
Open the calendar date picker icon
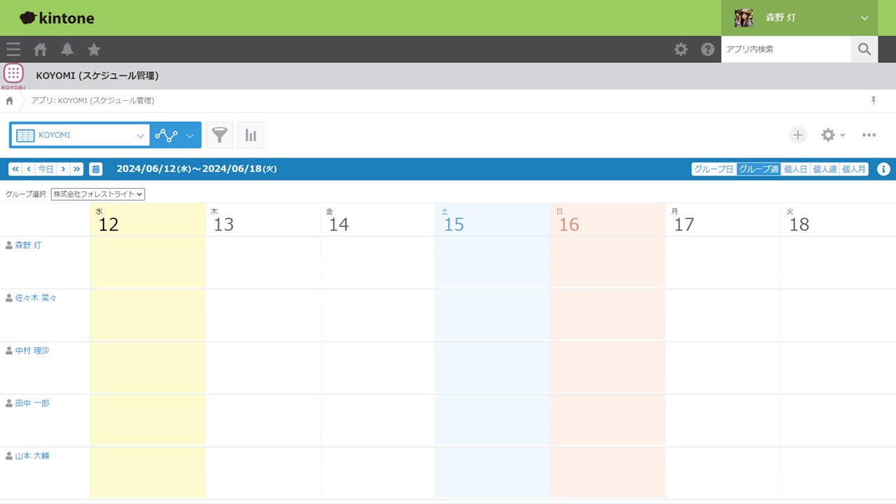[96, 169]
